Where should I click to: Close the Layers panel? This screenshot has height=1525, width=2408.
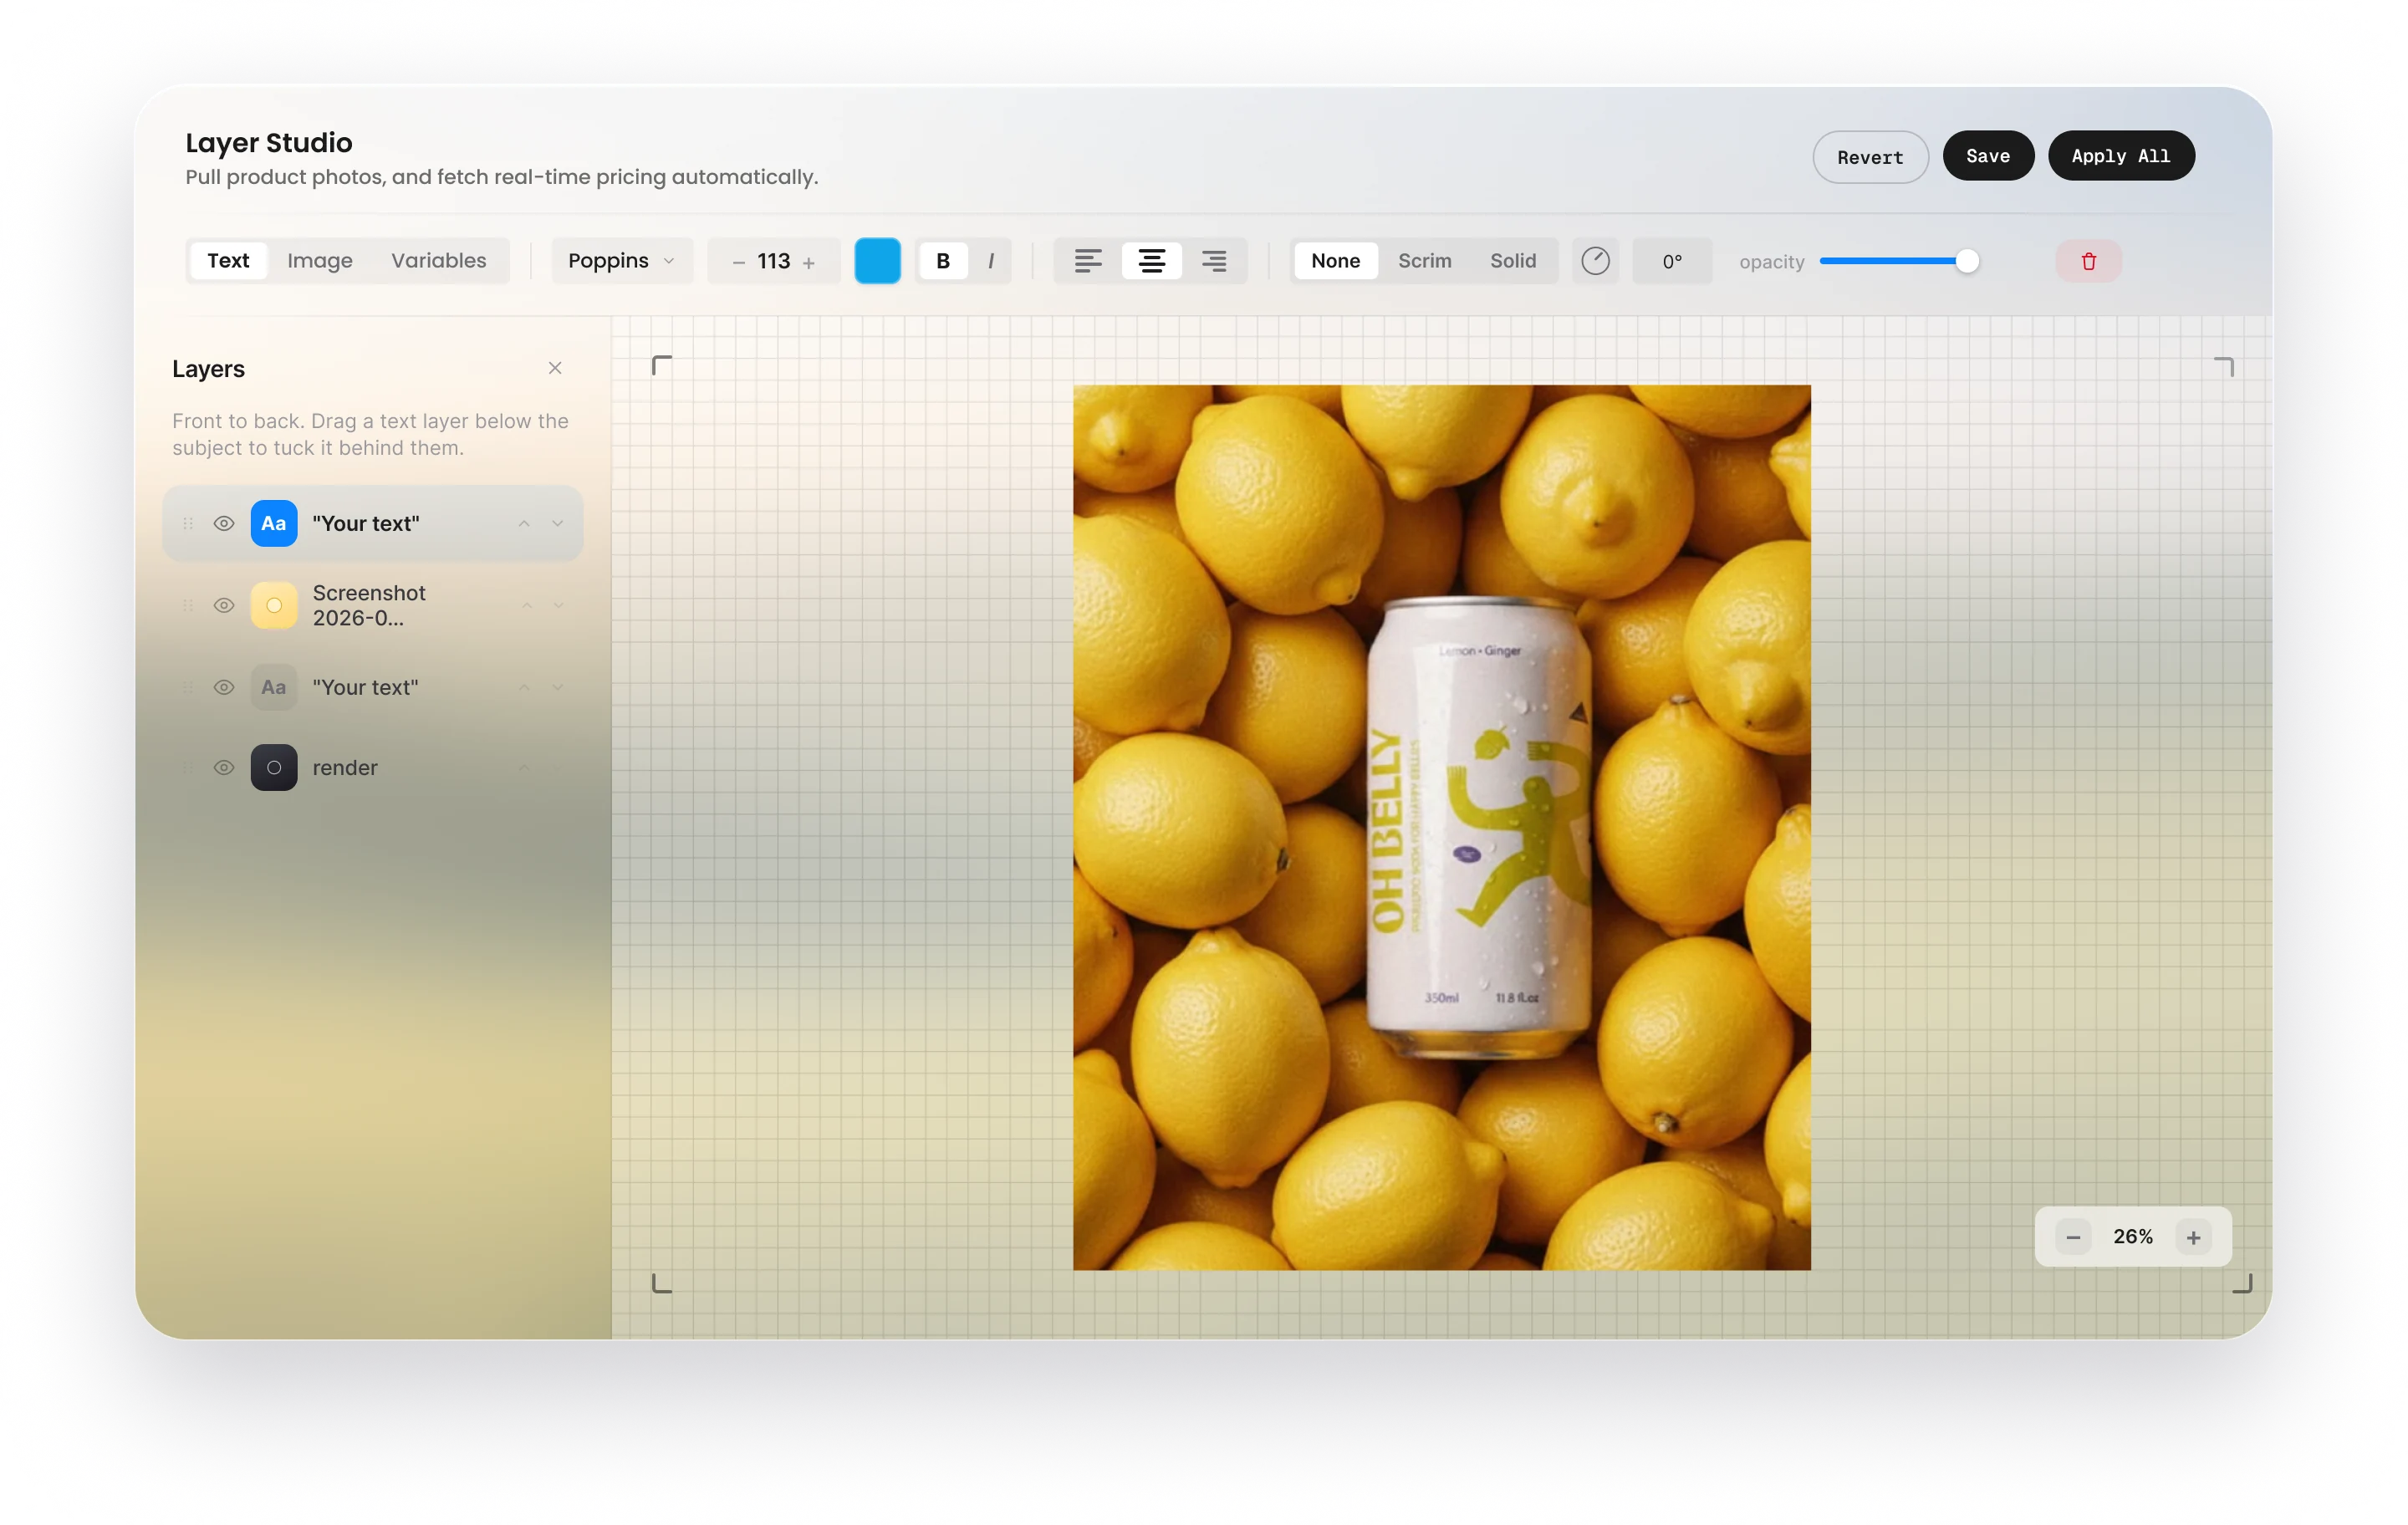[x=555, y=368]
